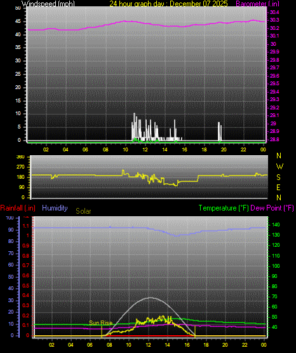Viewport: 296px width, 353px height.
Task: Click the peak of gray solar max curve
Action: click(x=150, y=298)
